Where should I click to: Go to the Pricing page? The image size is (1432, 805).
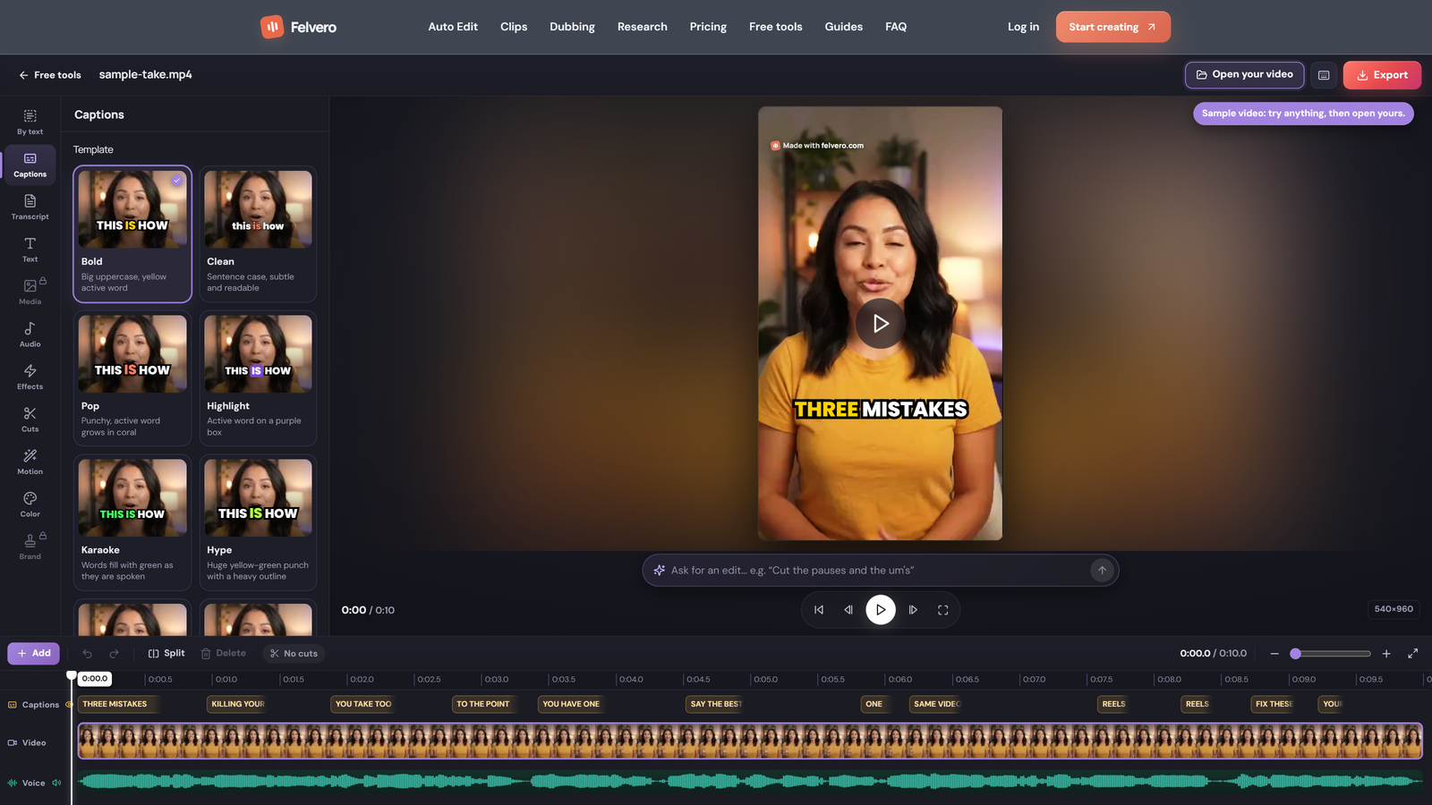point(708,27)
